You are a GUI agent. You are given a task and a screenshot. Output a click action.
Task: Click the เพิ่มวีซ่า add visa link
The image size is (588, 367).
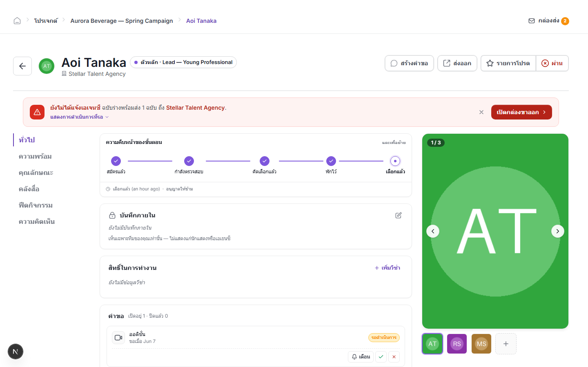388,268
